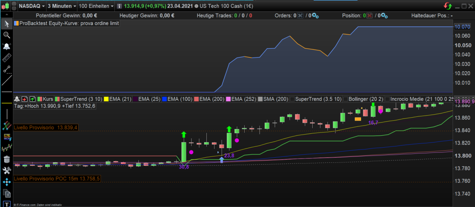Select the text annotation T tool
This screenshot has width=475, height=207.
7,204
